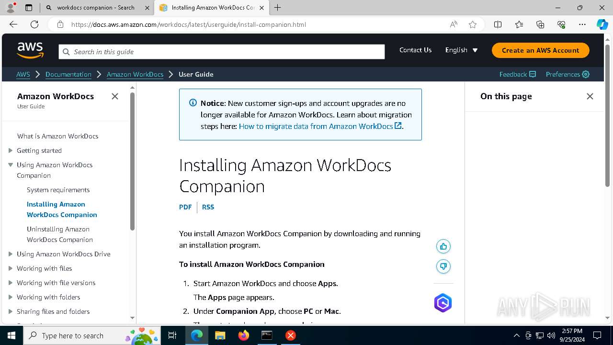Open the RSS link

(208, 207)
